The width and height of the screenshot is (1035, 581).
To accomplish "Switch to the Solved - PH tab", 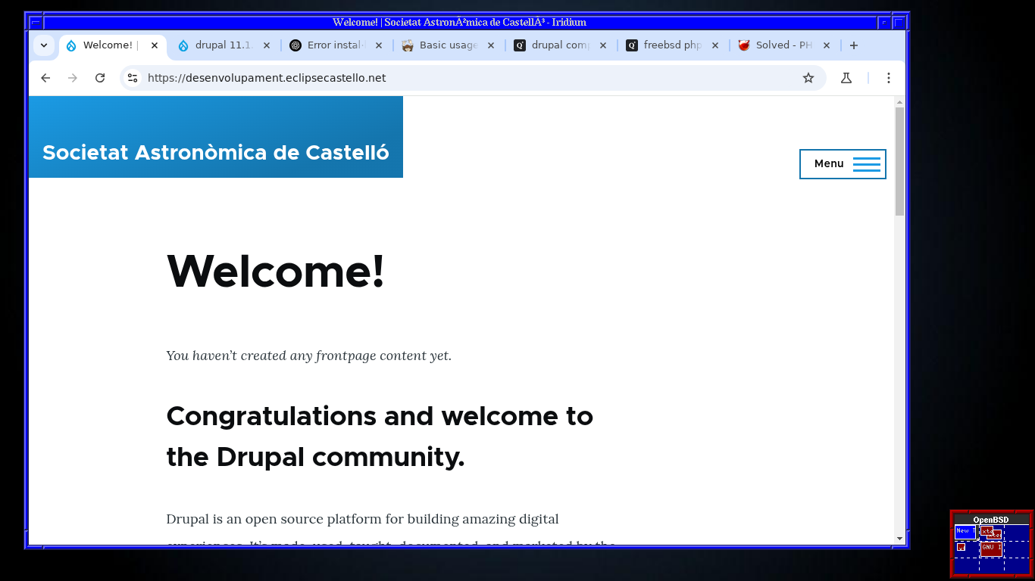I will [785, 45].
